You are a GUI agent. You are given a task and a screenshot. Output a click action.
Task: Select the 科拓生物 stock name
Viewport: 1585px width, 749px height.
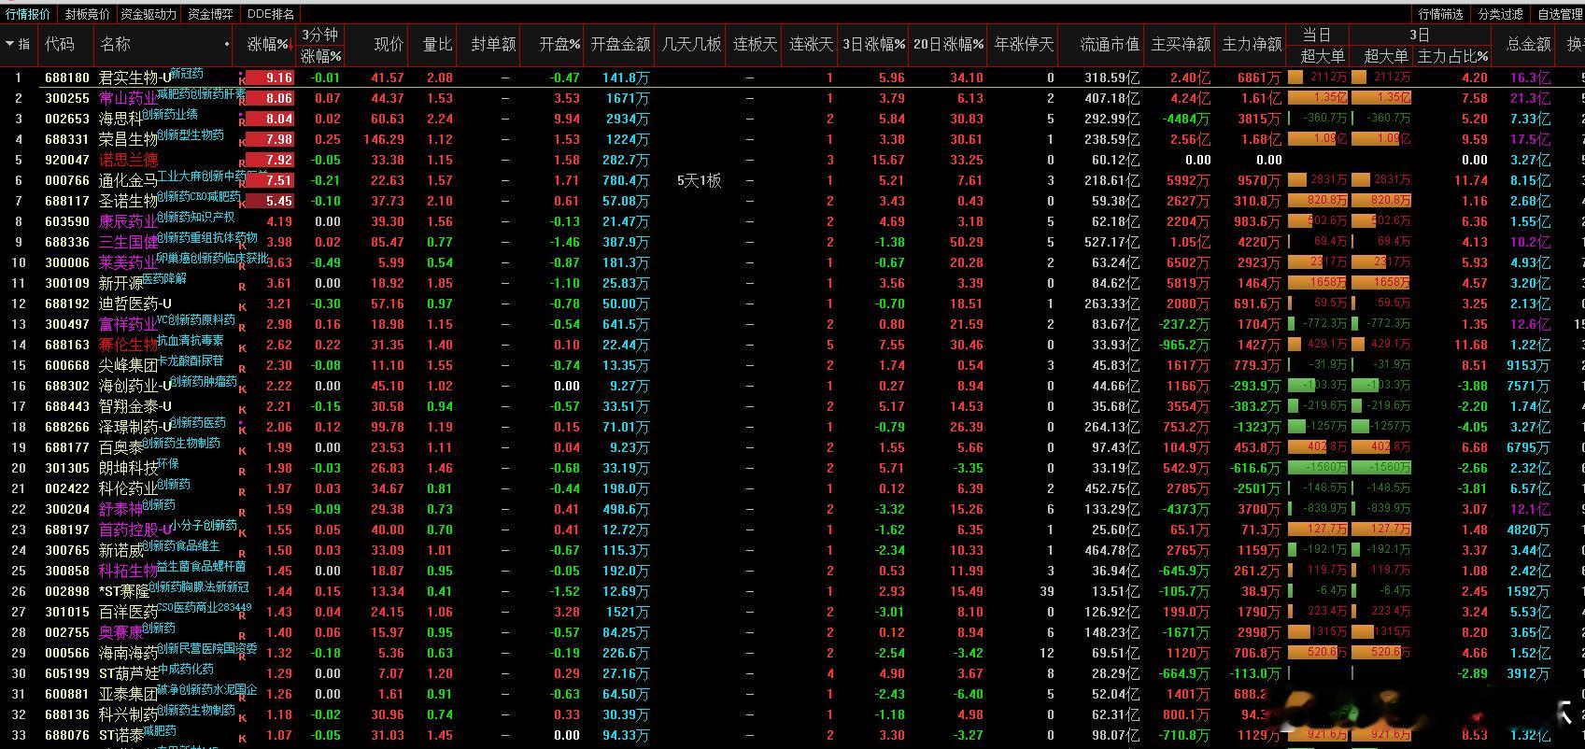click(x=129, y=571)
